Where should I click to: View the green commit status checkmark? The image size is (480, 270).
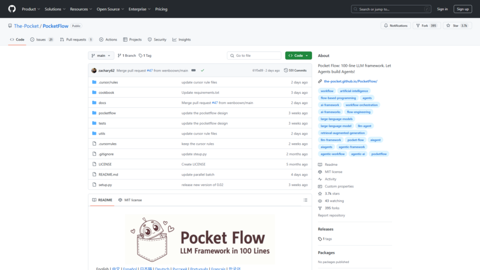coord(202,70)
